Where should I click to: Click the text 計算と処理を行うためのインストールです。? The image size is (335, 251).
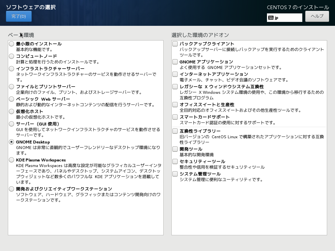(58, 62)
